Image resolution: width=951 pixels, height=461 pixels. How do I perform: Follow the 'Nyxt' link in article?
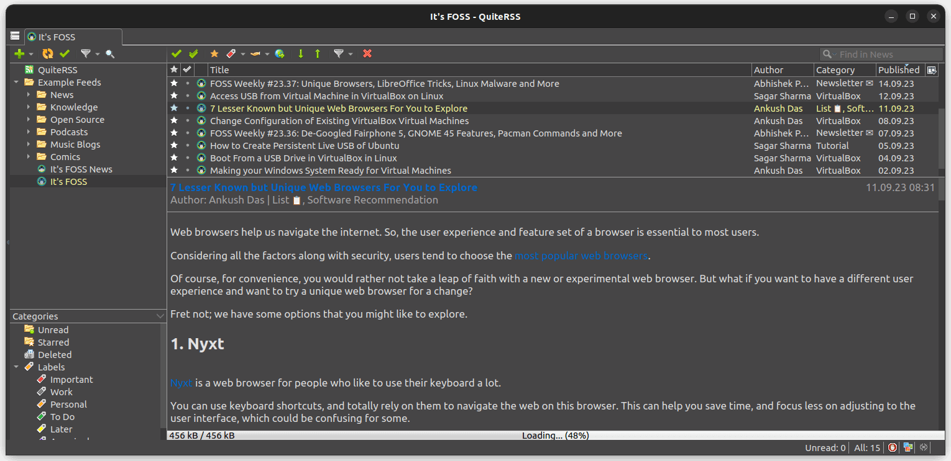tap(181, 383)
